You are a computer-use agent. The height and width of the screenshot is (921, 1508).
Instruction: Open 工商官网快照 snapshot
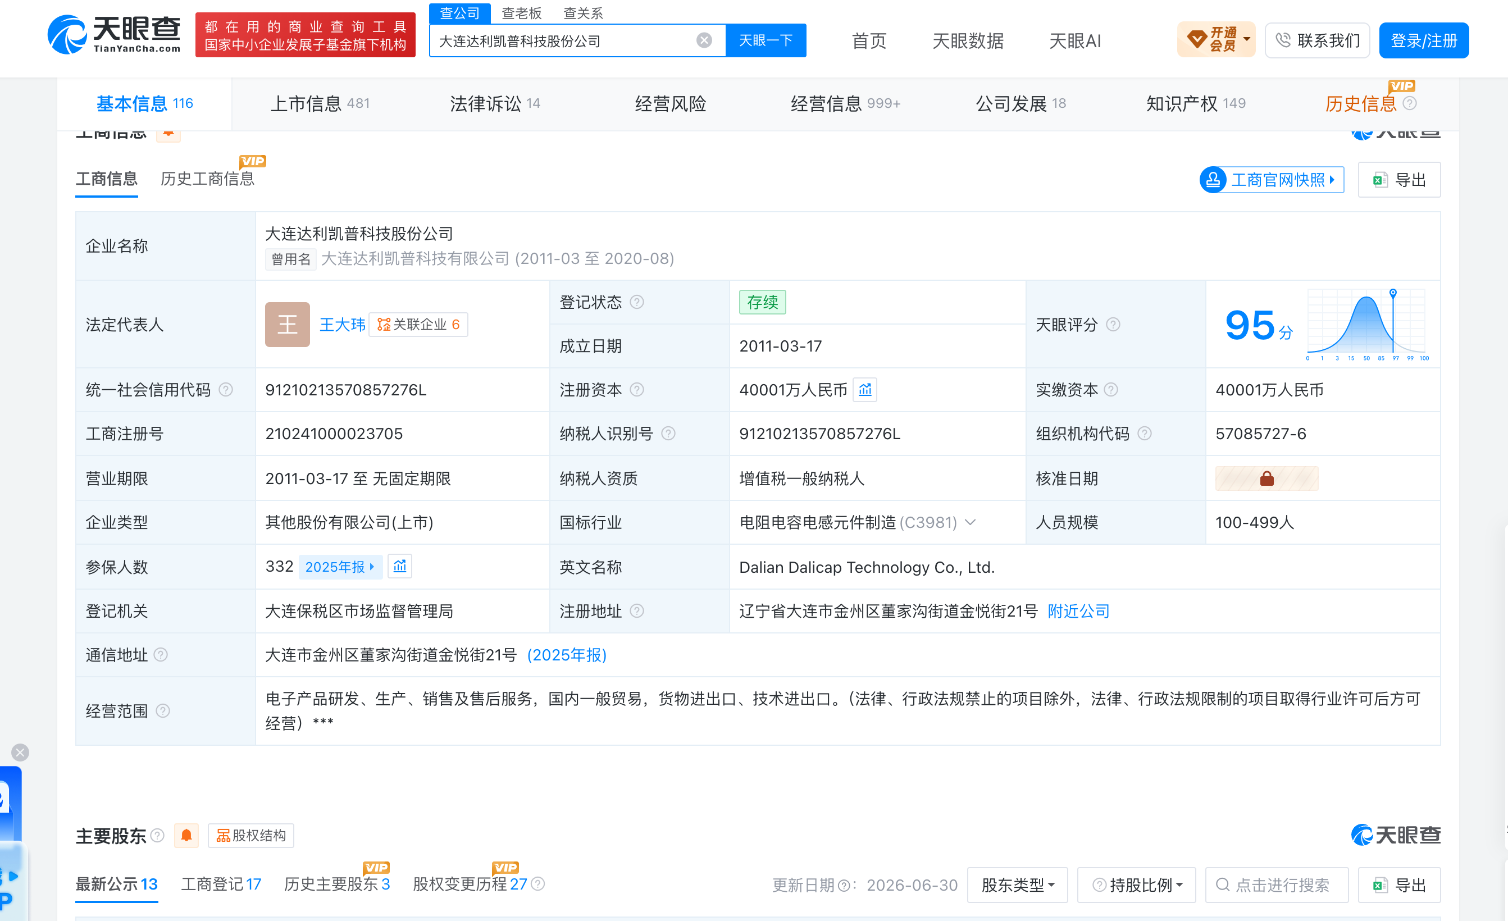pyautogui.click(x=1272, y=180)
